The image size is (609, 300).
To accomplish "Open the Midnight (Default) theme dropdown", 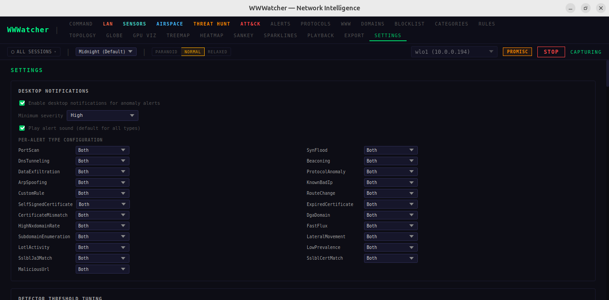I will [106, 52].
